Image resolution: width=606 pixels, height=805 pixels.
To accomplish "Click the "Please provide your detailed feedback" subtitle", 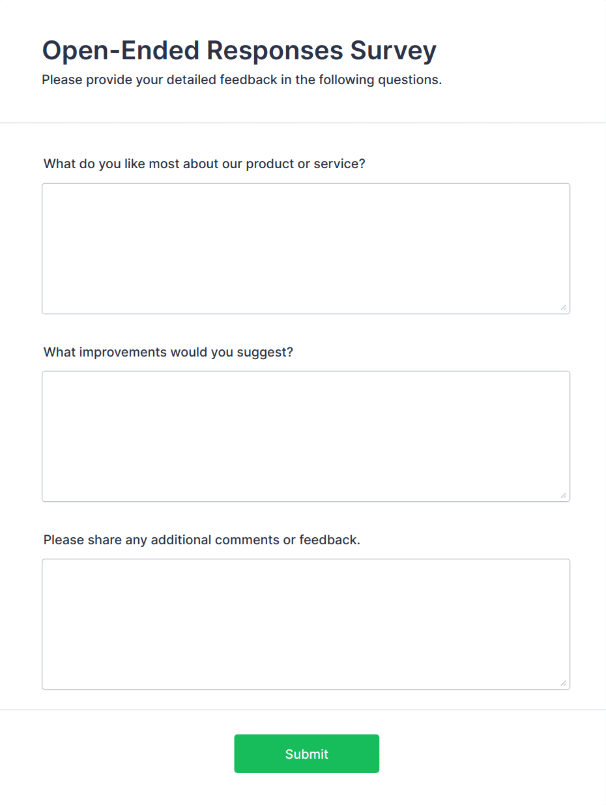I will point(242,80).
